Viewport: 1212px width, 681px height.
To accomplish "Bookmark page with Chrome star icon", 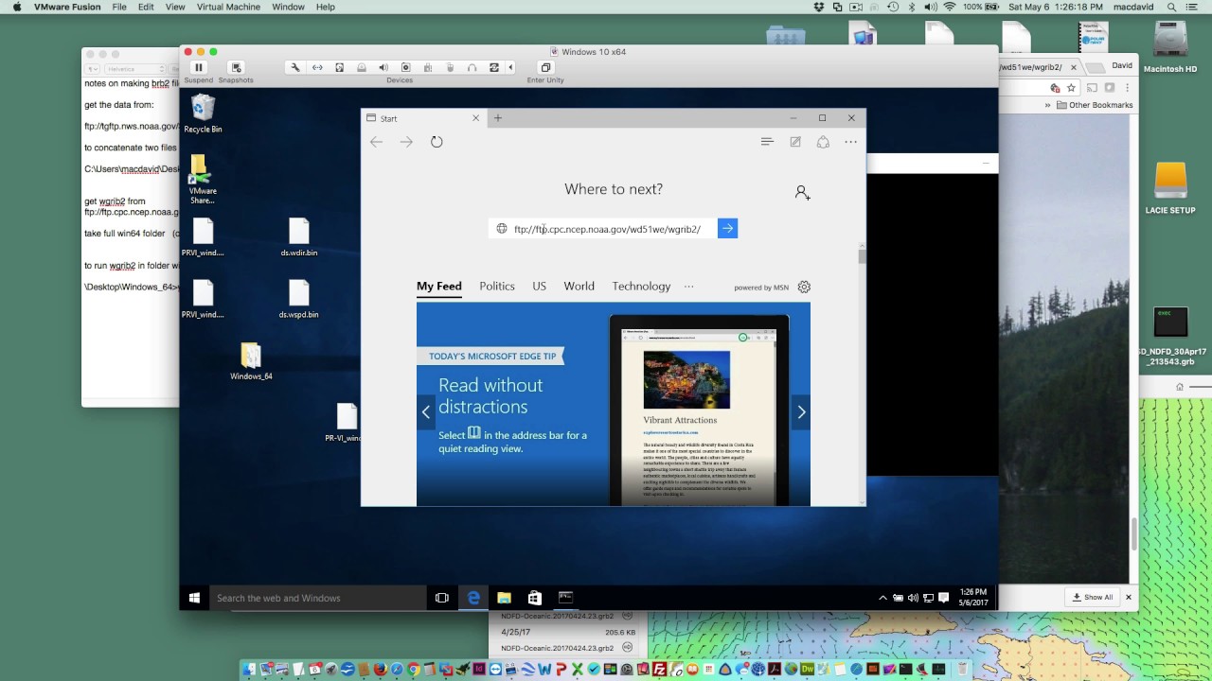I will [1070, 87].
